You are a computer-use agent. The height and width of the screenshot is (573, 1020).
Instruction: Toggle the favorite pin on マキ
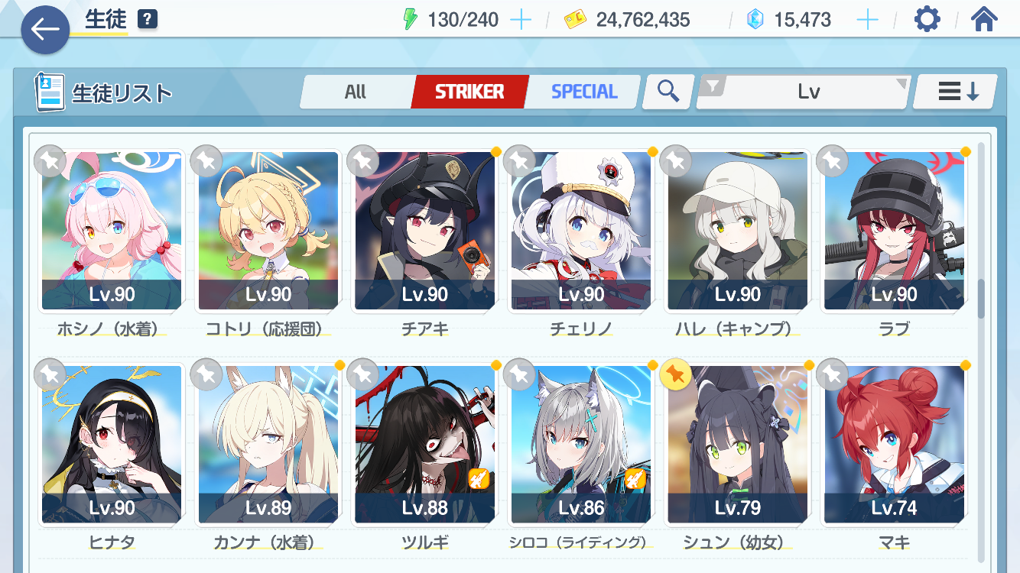click(833, 374)
